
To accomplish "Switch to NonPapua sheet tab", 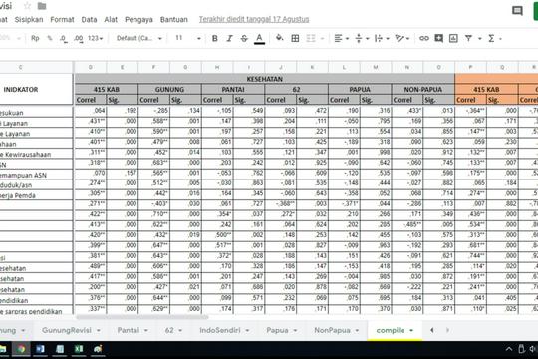I will (x=332, y=330).
